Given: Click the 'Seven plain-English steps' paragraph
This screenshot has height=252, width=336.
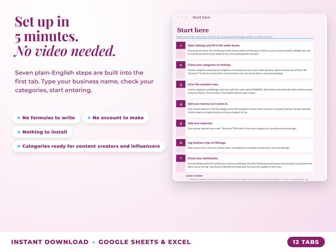Looking at the screenshot, I should [84, 81].
